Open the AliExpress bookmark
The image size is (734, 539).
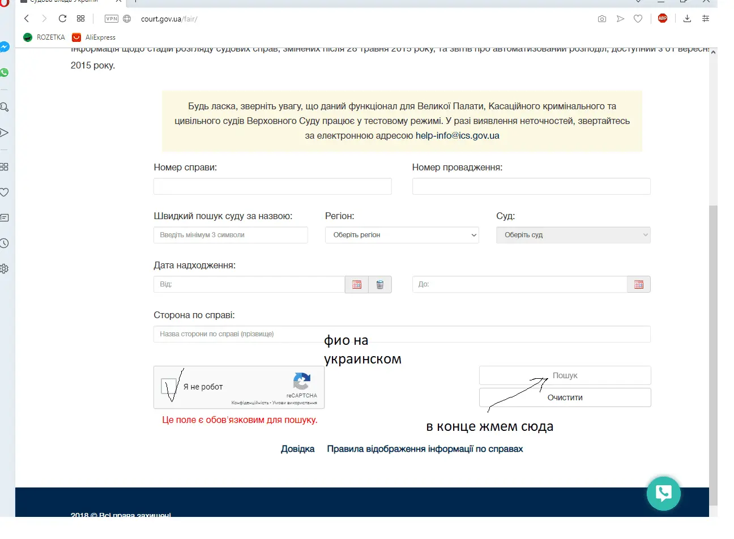coord(94,37)
